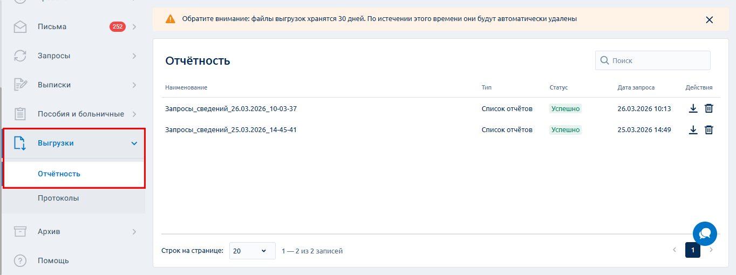Click the Архив box icon

coord(20,231)
